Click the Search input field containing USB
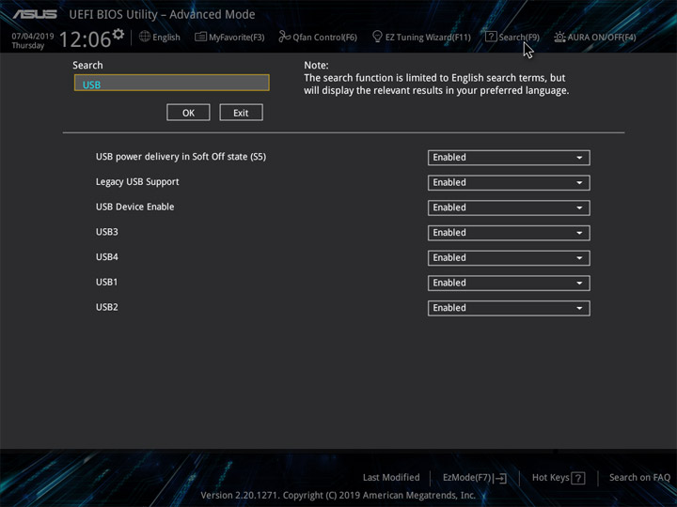The width and height of the screenshot is (677, 507). [x=172, y=83]
